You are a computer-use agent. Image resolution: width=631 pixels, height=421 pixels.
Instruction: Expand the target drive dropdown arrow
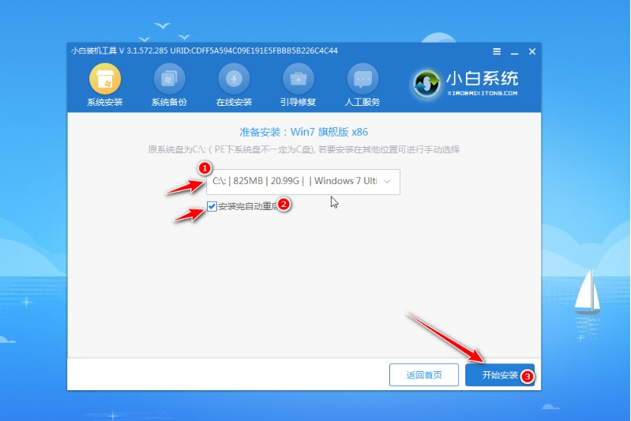387,182
